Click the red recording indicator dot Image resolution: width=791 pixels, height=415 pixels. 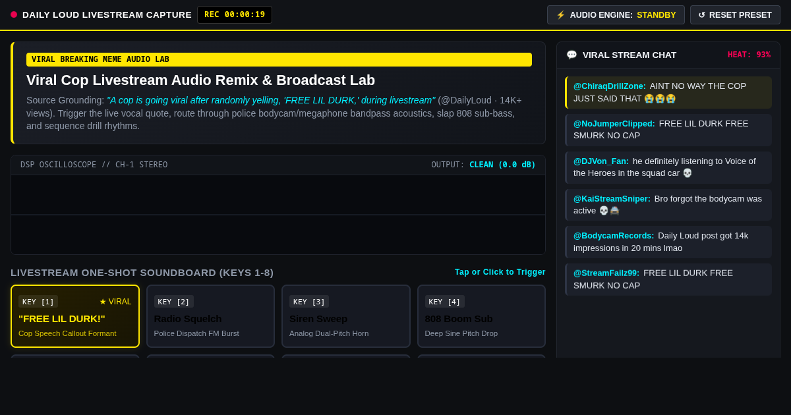[x=14, y=14]
